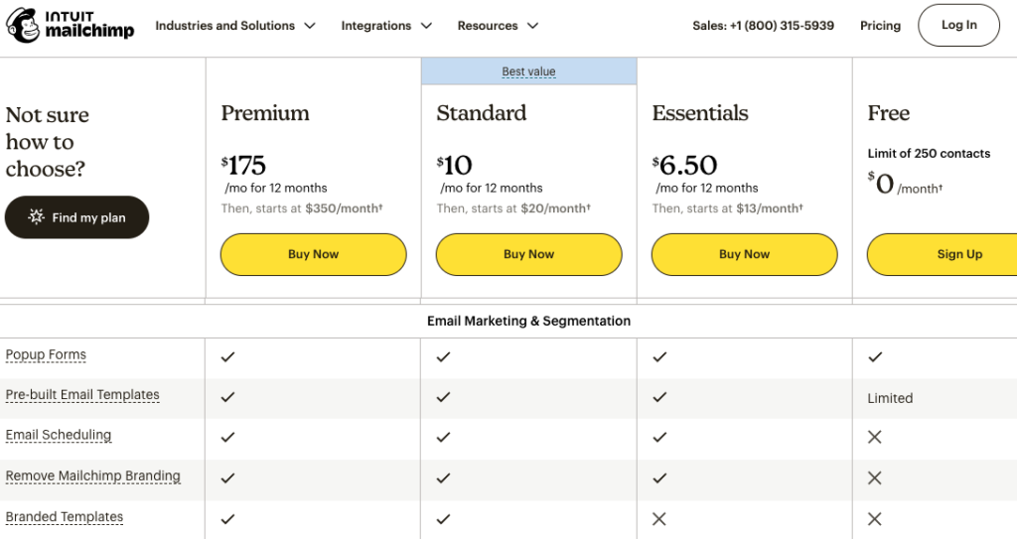Screen dimensions: 1017x539
Task: Click the Email Scheduling checkmark under Standard
Action: 443,437
